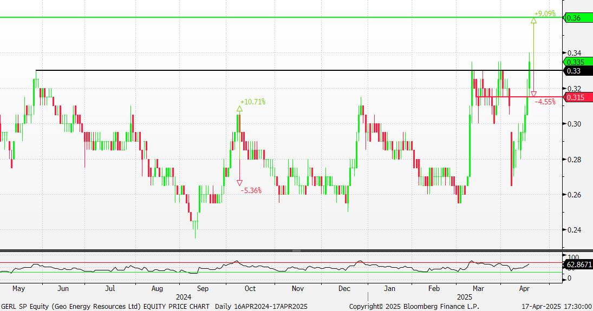Click the +9.09% annotation label
This screenshot has width=593, height=311.
[545, 14]
